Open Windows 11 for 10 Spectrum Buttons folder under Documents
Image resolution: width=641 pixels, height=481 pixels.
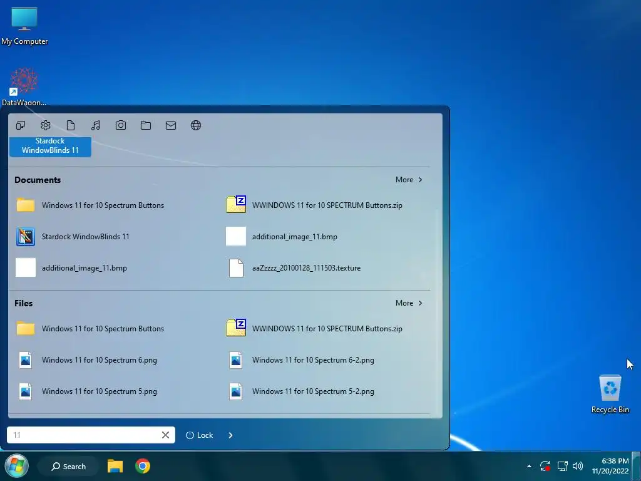(90, 205)
